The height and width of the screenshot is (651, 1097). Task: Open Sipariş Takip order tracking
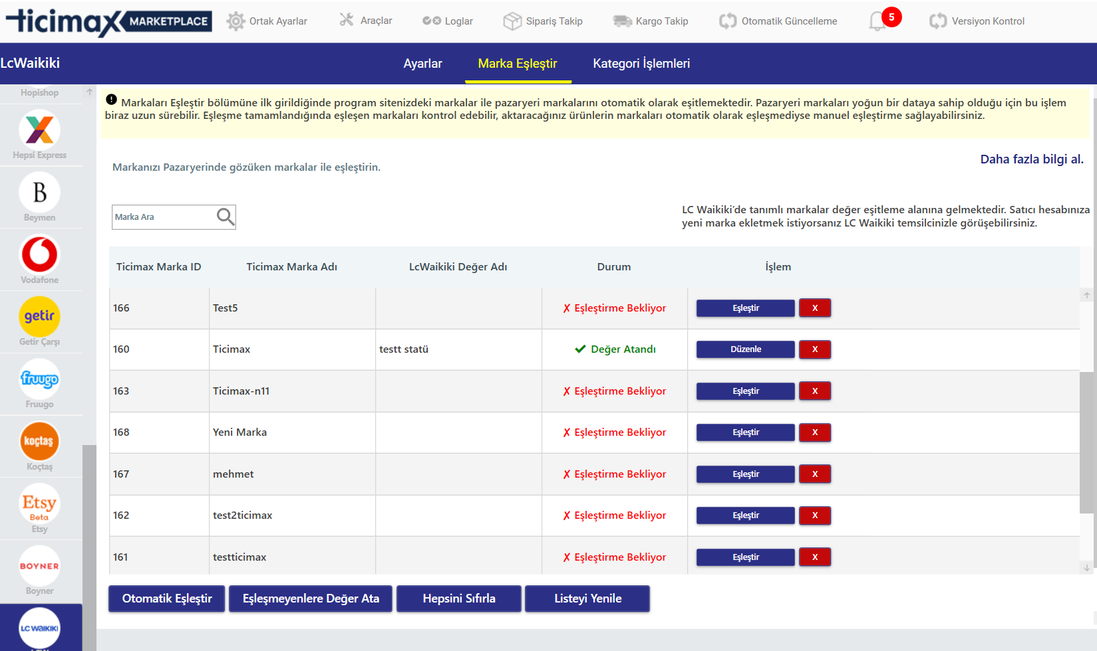pos(543,21)
